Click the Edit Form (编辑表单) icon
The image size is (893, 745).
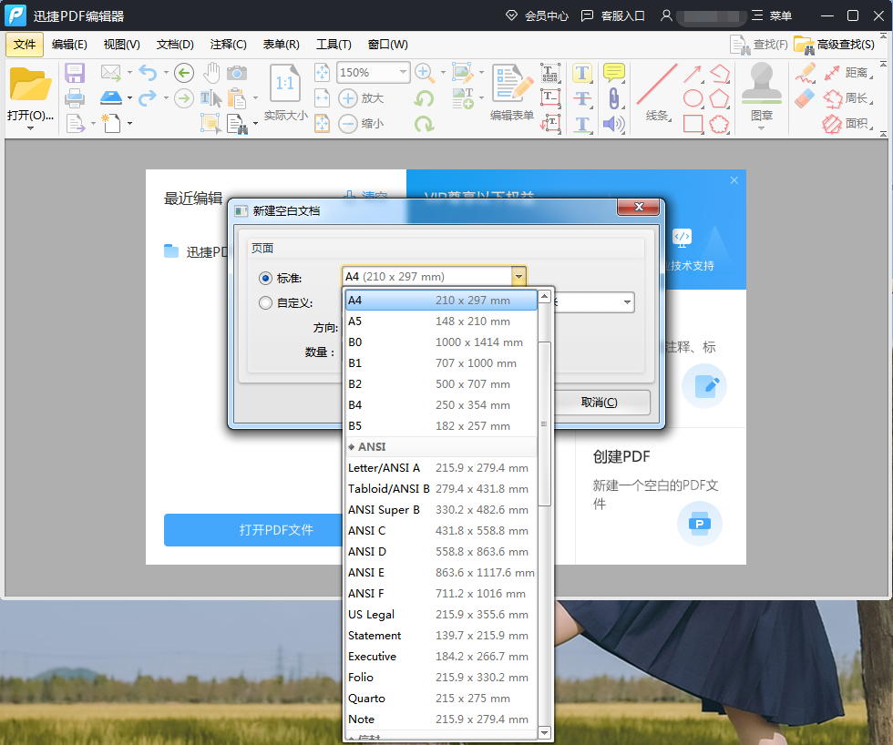click(x=512, y=84)
